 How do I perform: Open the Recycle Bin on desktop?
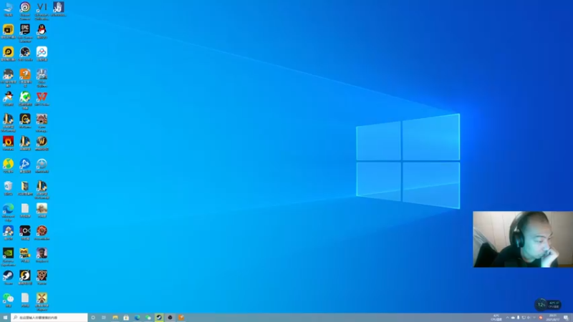(x=8, y=187)
